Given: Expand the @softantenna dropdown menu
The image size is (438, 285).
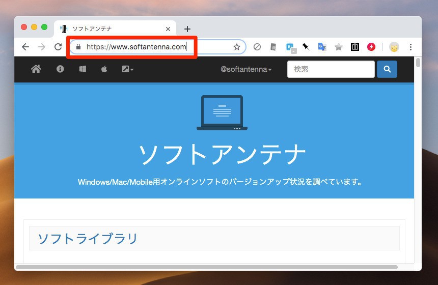Looking at the screenshot, I should 246,69.
